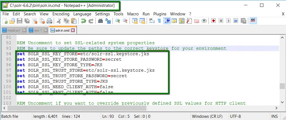The image size is (286, 120).
Task: Open the Document Map panel icon
Action: 182,21
